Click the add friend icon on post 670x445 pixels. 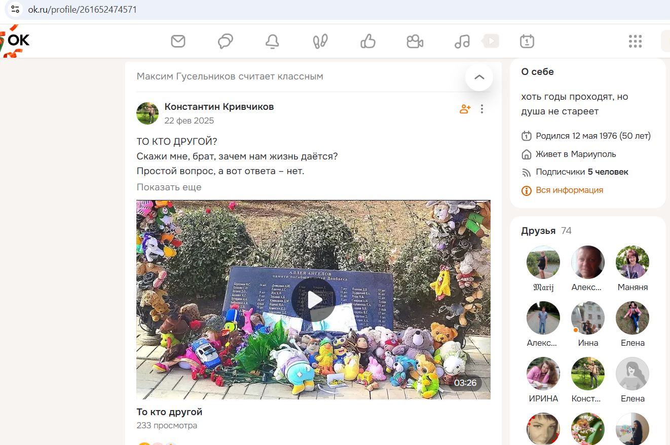(x=465, y=109)
